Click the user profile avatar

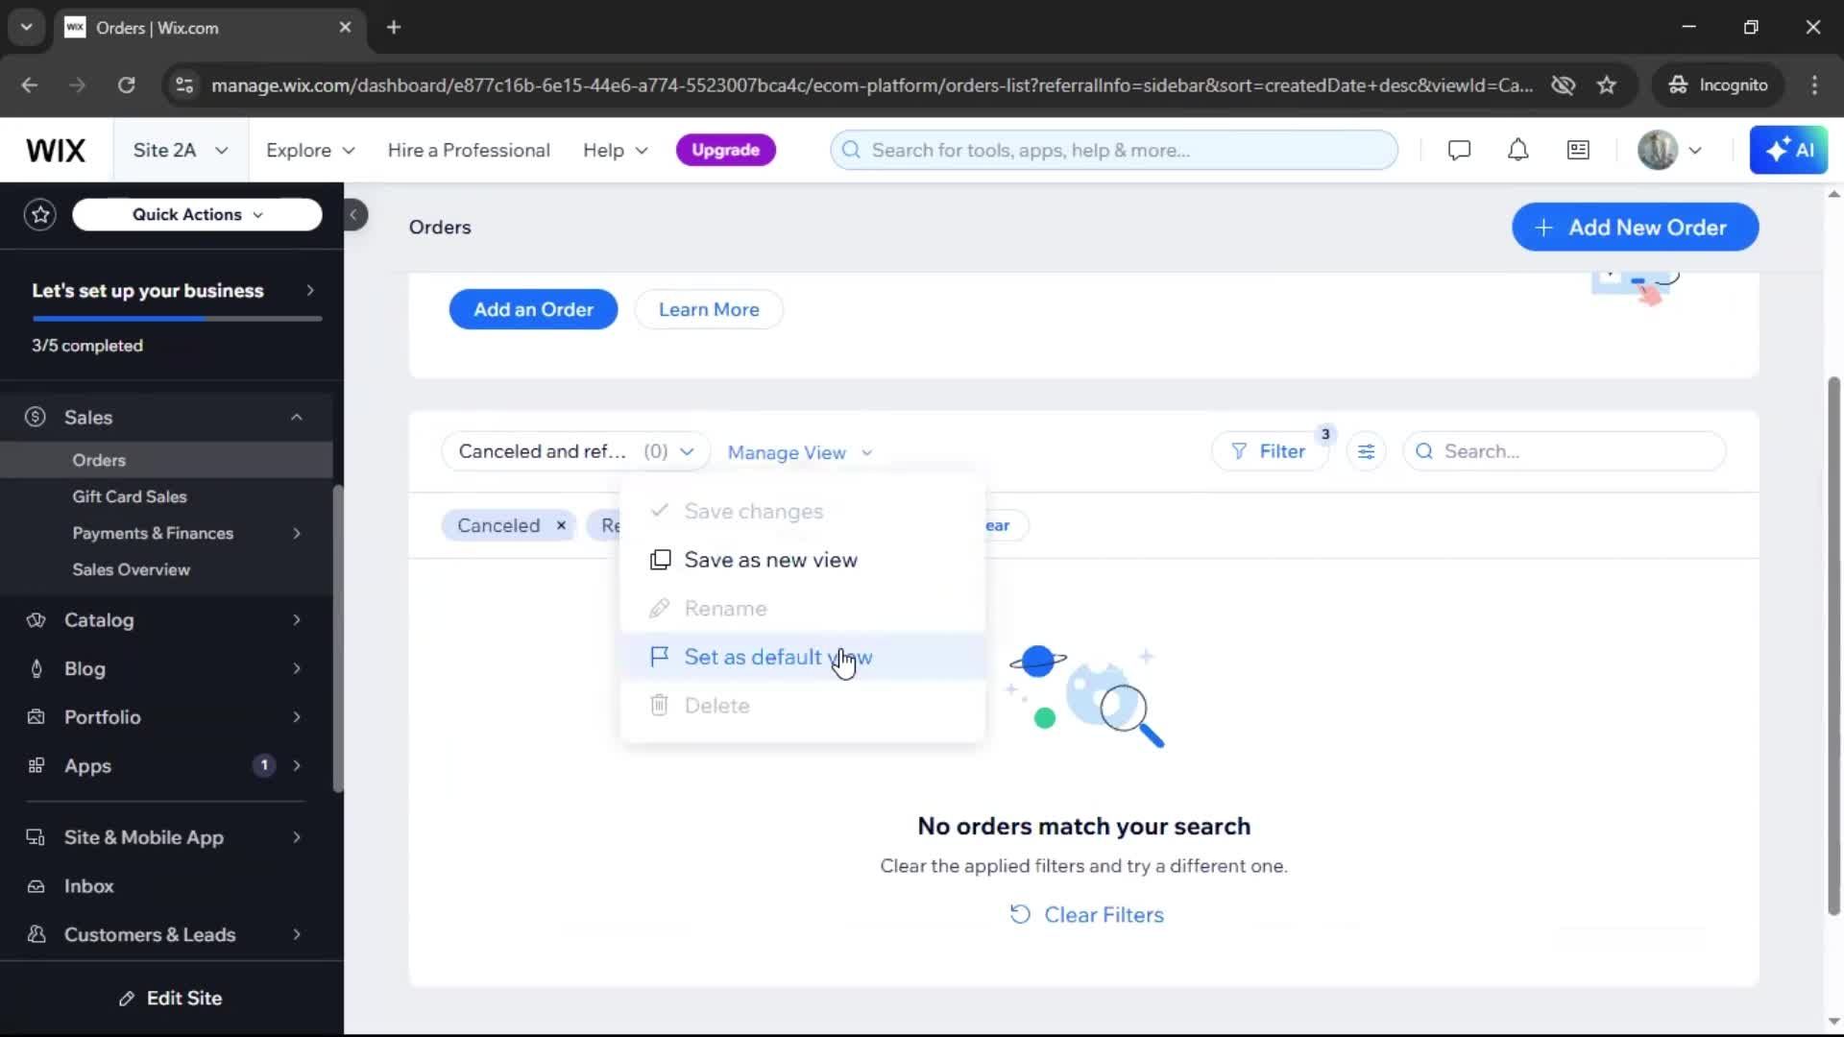pos(1658,151)
